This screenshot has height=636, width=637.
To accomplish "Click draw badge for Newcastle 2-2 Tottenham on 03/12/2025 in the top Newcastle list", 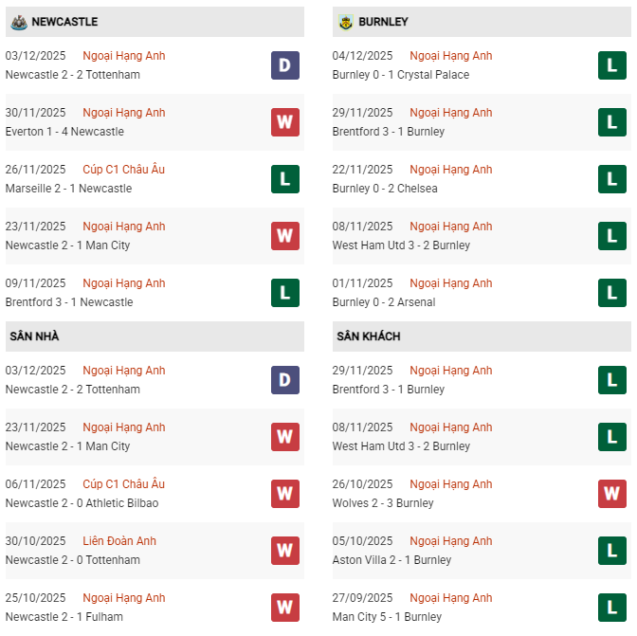I will tap(285, 65).
